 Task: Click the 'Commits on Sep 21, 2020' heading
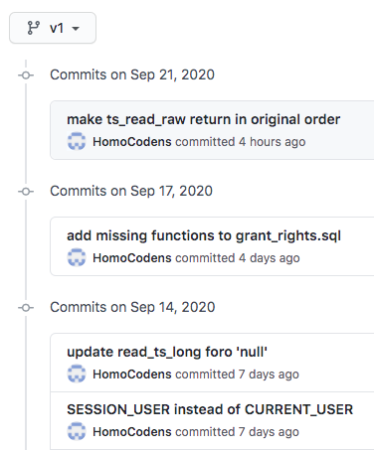click(x=132, y=75)
